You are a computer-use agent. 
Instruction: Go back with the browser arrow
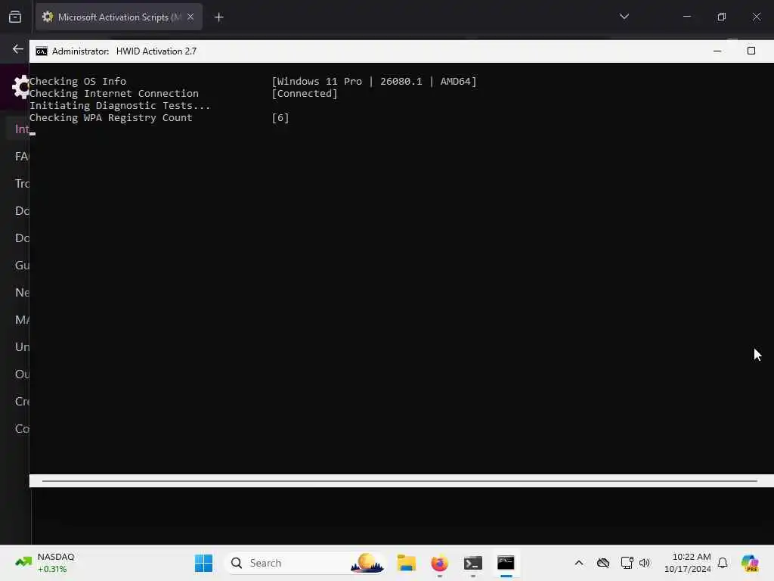(x=18, y=49)
